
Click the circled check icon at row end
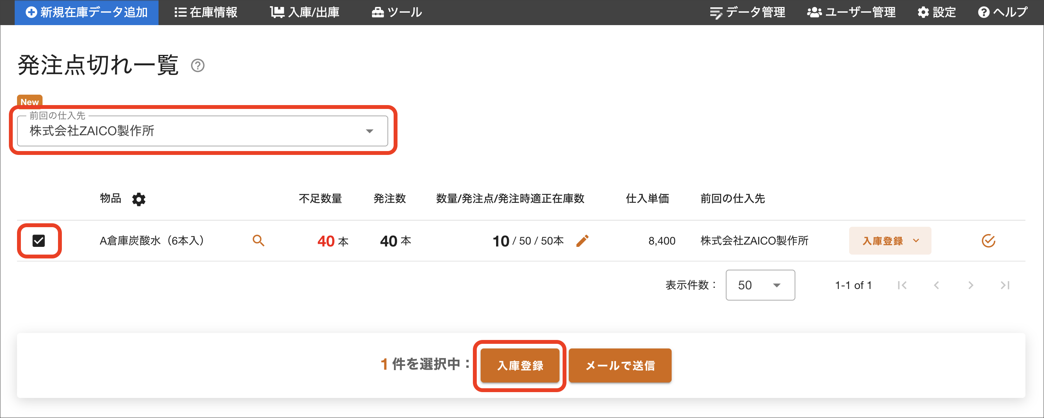tap(988, 240)
